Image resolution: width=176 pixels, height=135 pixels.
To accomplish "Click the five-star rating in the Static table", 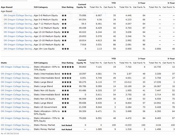I will pyautogui.click(x=68, y=67).
